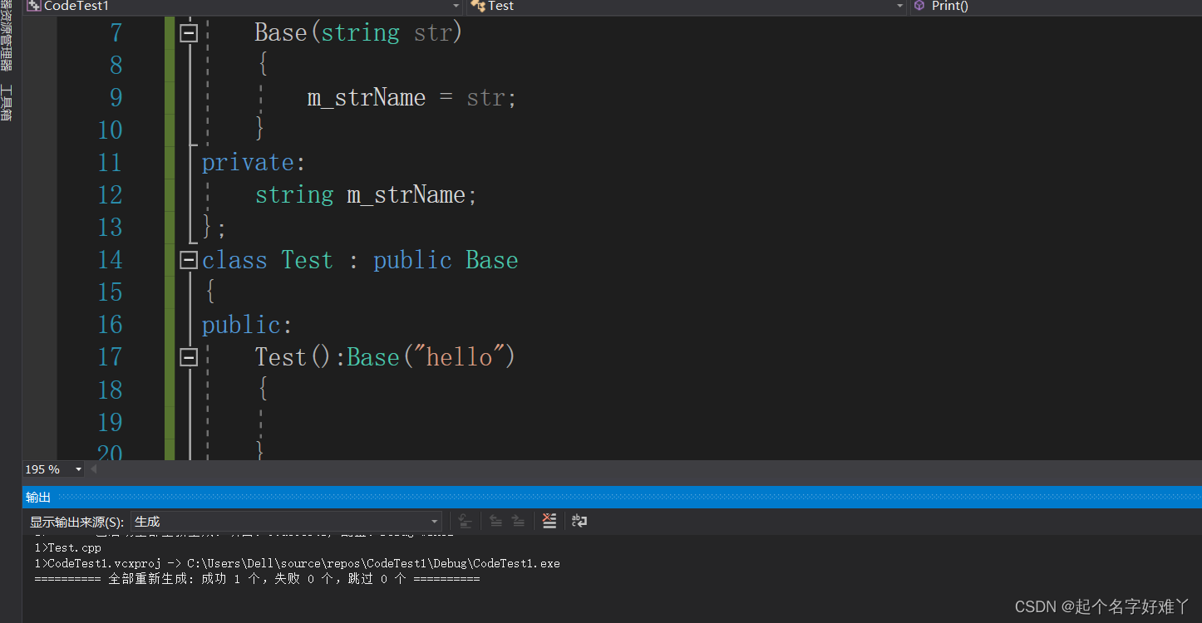Collapse the class Test definition
This screenshot has width=1202, height=623.
(x=189, y=260)
